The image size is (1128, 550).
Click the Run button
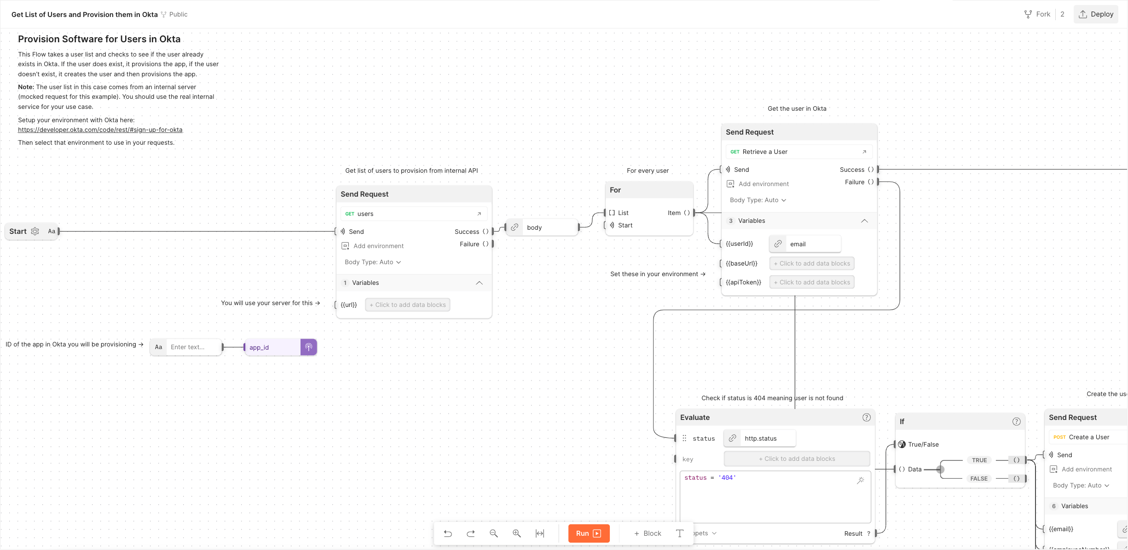pyautogui.click(x=589, y=533)
